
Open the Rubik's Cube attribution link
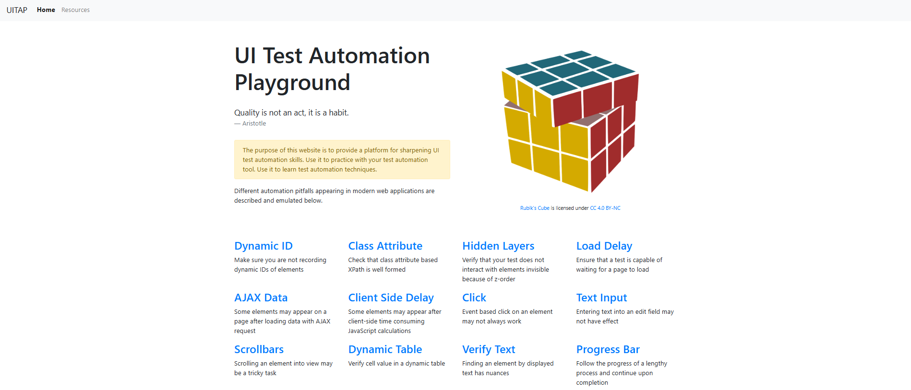[535, 208]
